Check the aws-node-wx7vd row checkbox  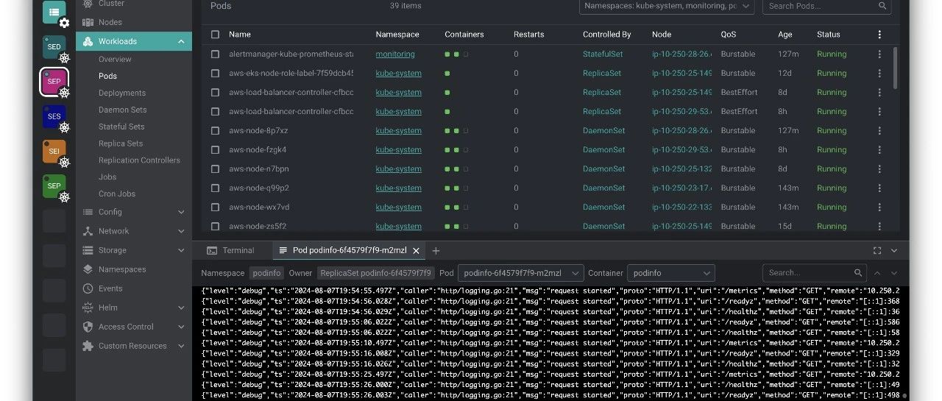(x=215, y=207)
